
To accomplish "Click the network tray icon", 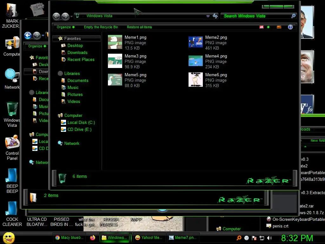I will [x=262, y=238].
